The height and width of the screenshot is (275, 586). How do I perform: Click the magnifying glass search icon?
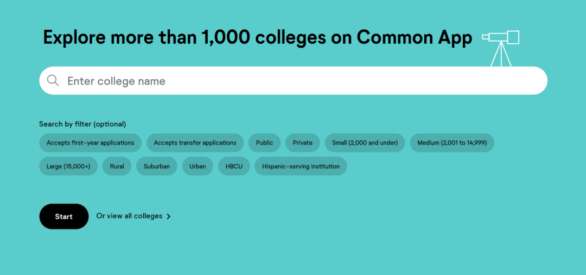(53, 81)
